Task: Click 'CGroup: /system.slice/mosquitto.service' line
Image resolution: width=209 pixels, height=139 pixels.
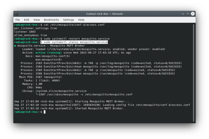Action: [54, 91]
